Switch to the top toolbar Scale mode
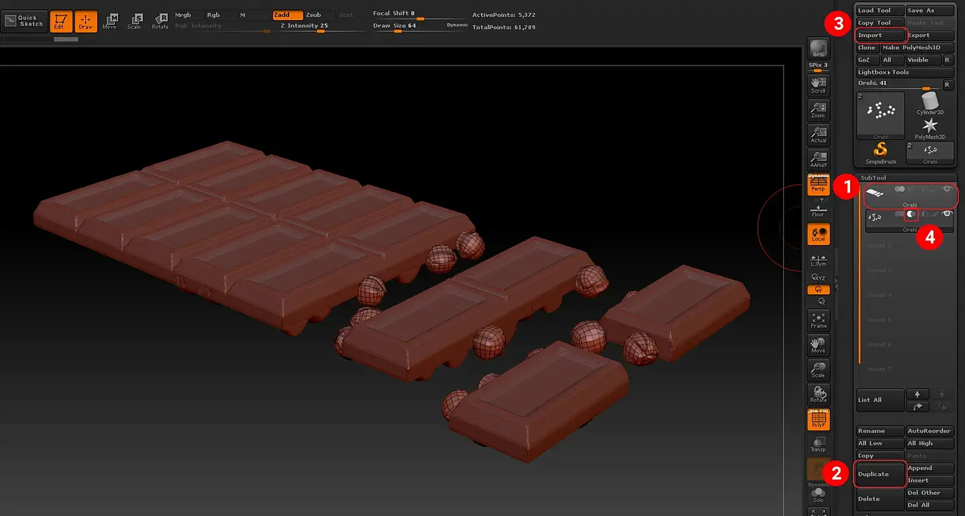Image resolution: width=965 pixels, height=516 pixels. (134, 21)
